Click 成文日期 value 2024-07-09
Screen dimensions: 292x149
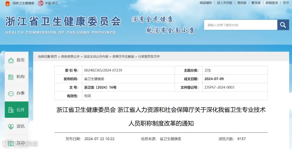click(x=214, y=79)
